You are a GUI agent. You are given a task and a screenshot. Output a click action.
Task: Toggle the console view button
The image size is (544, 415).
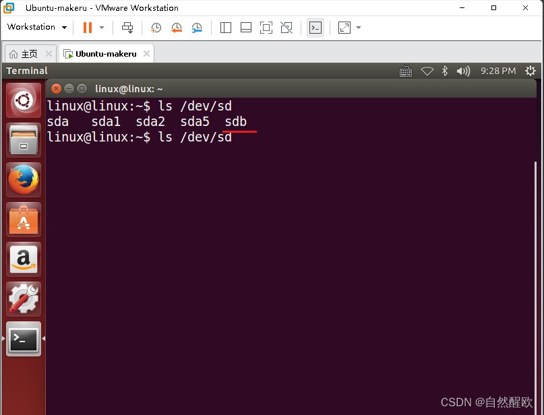(x=315, y=28)
